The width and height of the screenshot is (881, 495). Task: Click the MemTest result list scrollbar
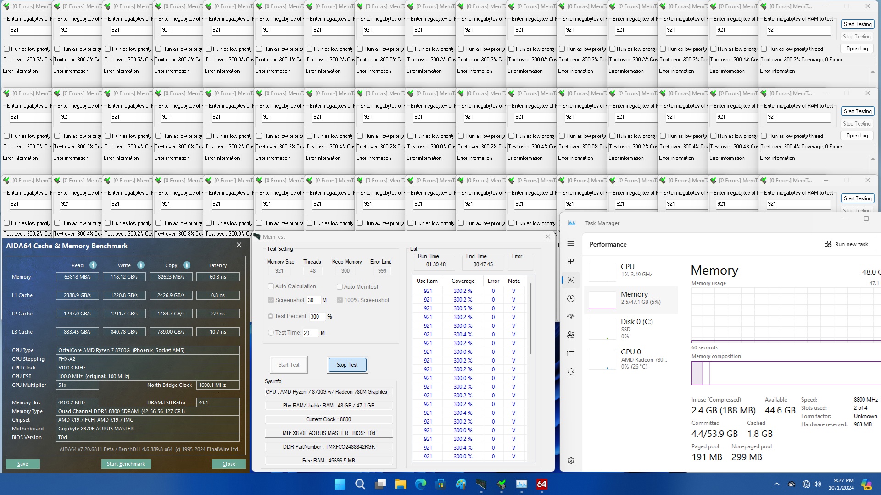point(531,319)
